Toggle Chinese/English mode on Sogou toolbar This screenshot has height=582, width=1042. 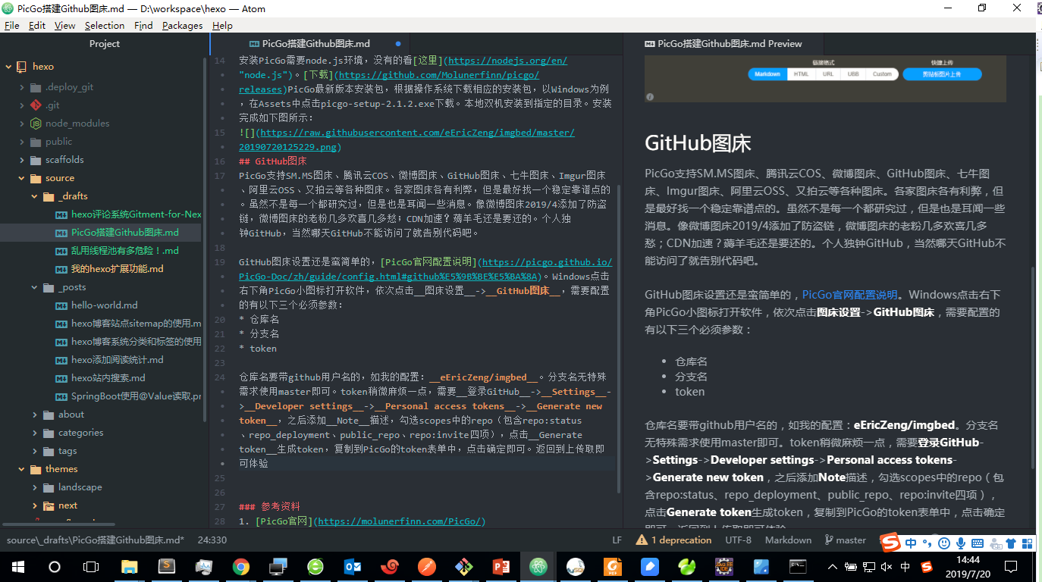(x=911, y=543)
